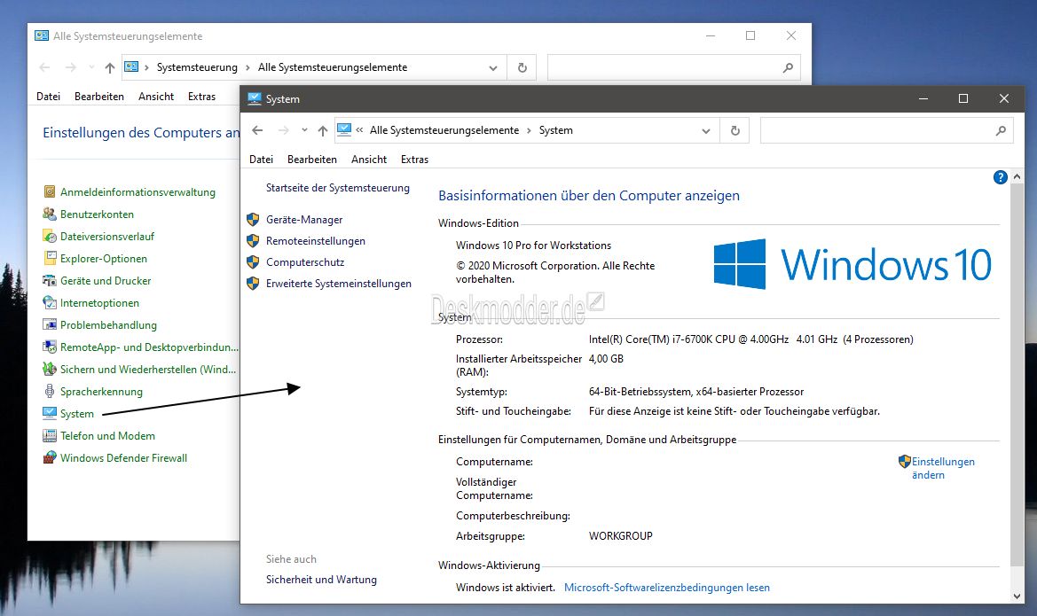1037x616 pixels.
Task: Click shield icon beside Einstellungen ändern
Action: pos(904,462)
